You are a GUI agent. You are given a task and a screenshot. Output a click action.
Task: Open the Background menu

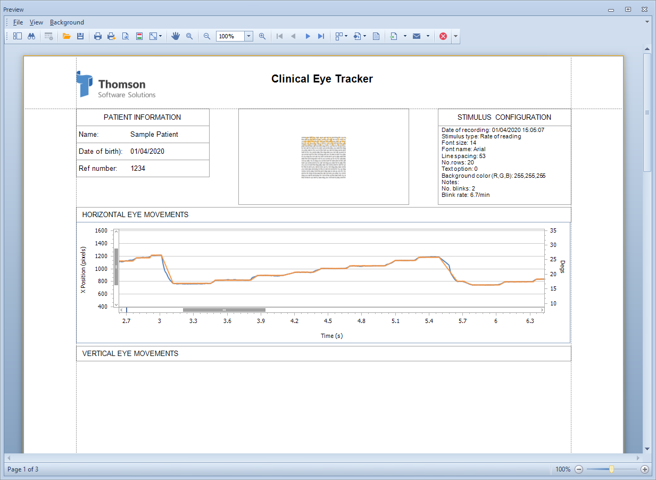tap(67, 22)
